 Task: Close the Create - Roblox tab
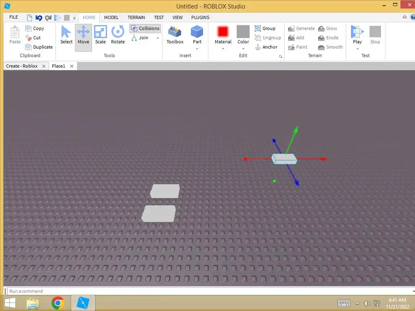pyautogui.click(x=44, y=66)
